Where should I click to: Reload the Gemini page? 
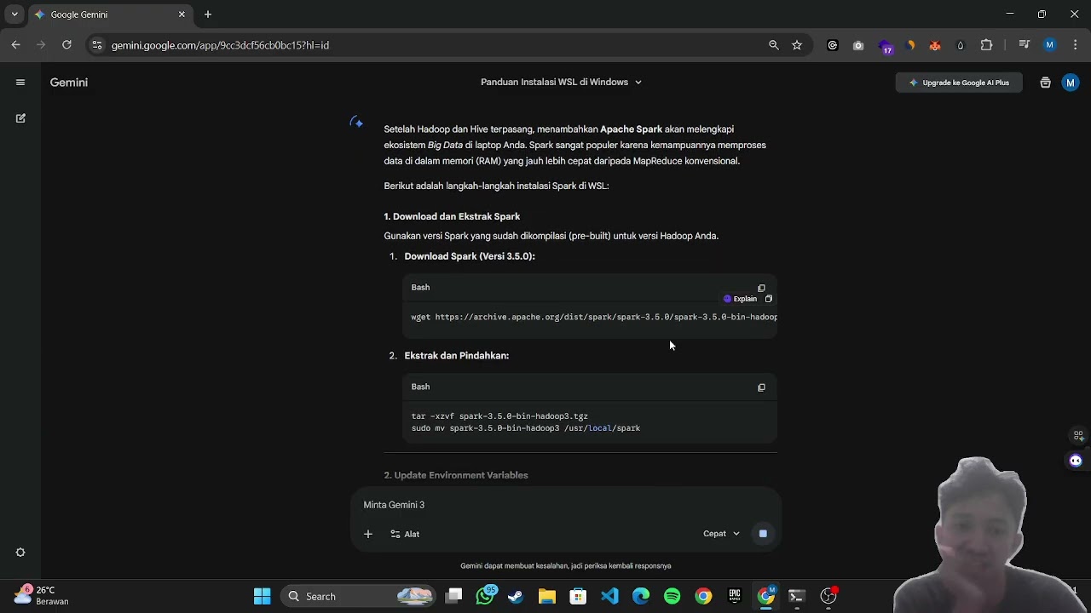(x=66, y=45)
